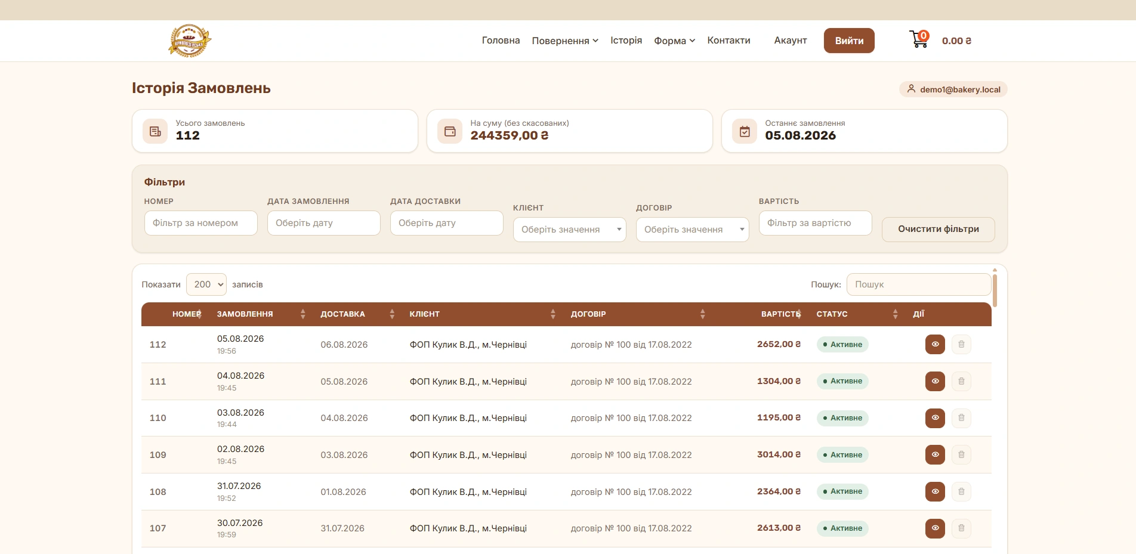
Task: Go to Головна page
Action: click(501, 41)
